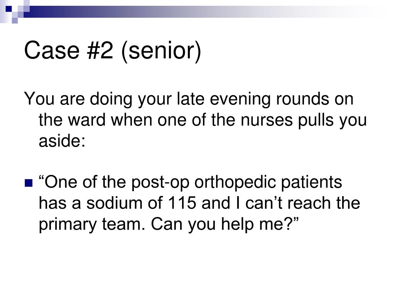The image size is (395, 296).
Task: Select the word 'nurses' in the paragraph
Action: point(267,119)
